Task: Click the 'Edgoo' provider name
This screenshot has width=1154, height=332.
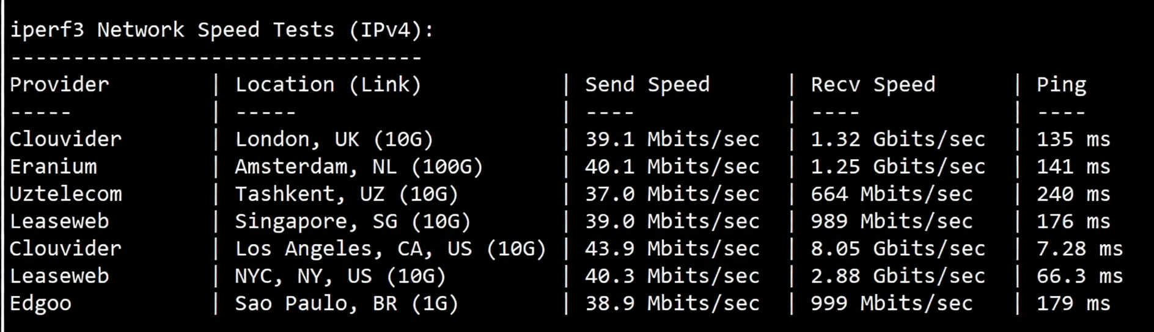Action: tap(40, 303)
